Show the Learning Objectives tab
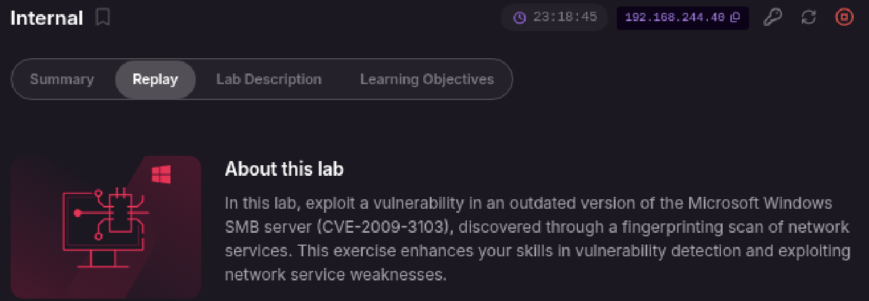 tap(427, 79)
